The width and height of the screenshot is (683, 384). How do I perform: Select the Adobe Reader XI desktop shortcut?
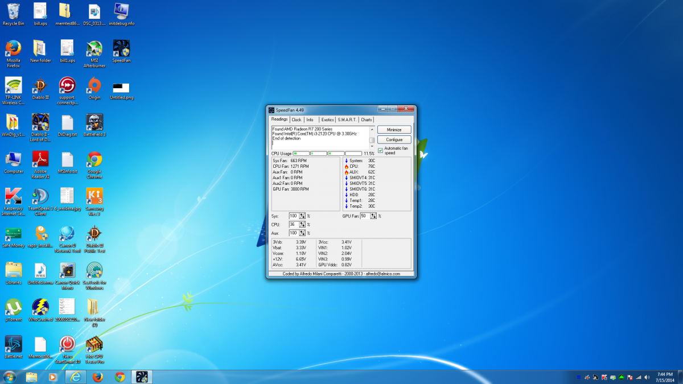[x=40, y=165]
